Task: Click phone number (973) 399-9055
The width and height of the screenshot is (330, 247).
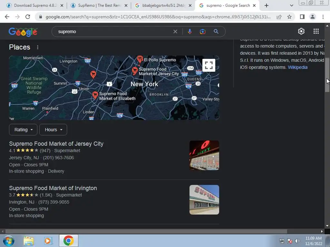Action: click(54, 202)
